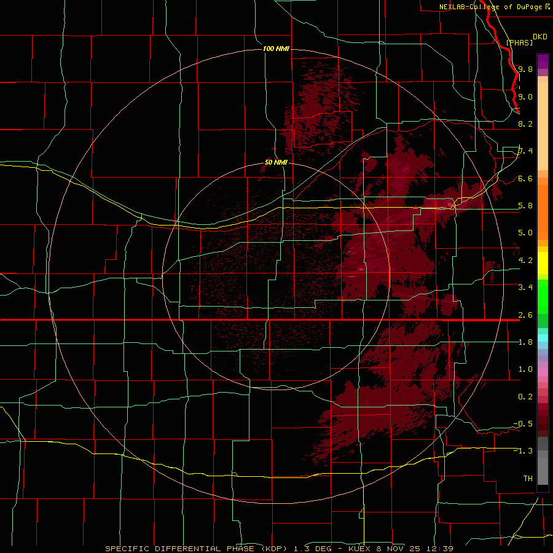
Task: Click the [PHAS] legend heading
Action: [519, 42]
